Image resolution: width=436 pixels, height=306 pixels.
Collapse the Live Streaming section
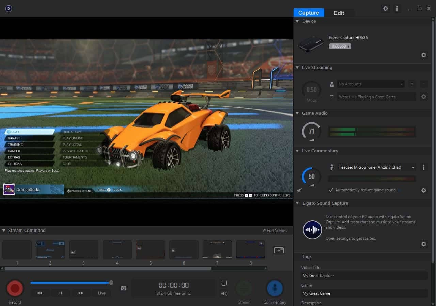click(x=297, y=67)
